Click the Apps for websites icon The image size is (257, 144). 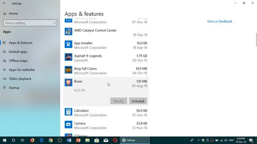point(4,70)
